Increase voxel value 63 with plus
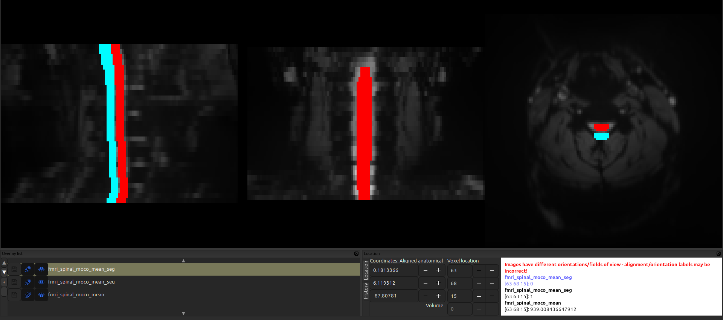Viewport: 723px width, 320px height. coord(492,270)
